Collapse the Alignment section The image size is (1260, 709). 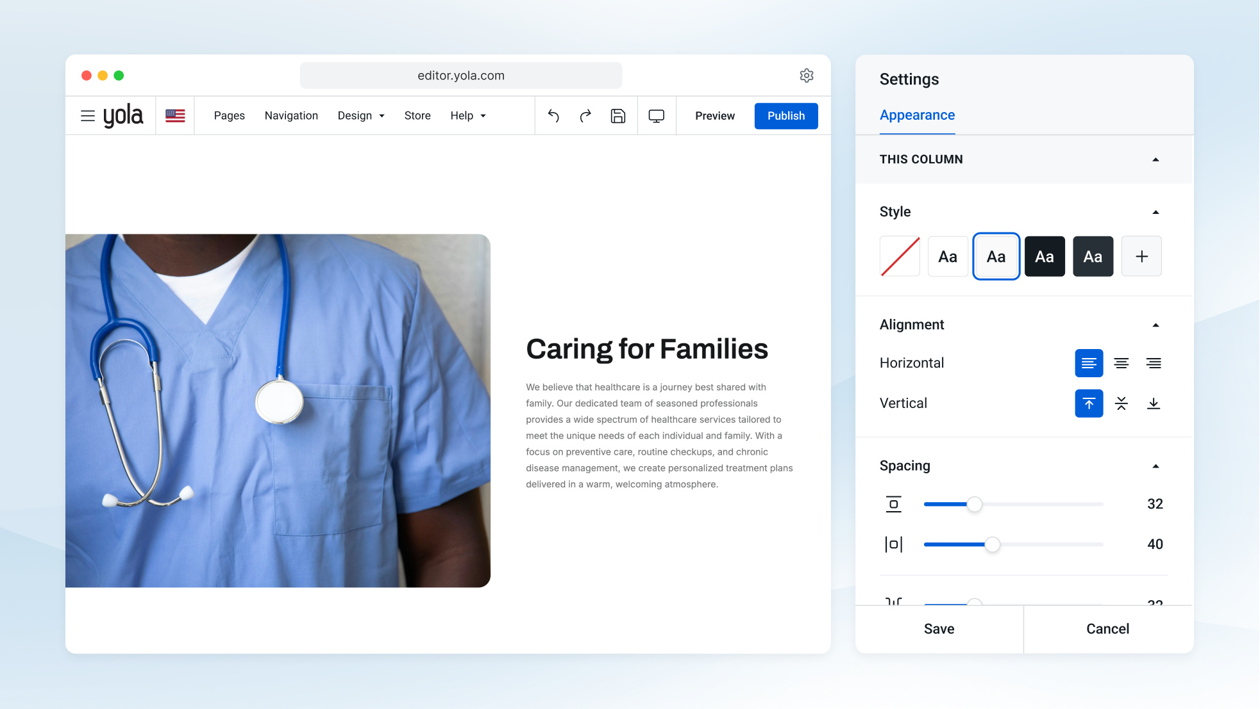1155,325
